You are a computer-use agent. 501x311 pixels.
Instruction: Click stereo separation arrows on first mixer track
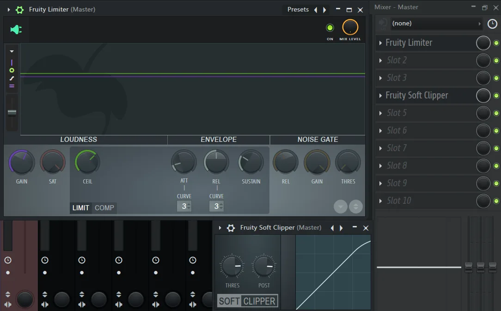click(x=8, y=305)
